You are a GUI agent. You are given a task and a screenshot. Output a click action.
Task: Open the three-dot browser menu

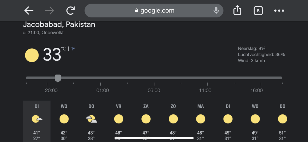[279, 11]
